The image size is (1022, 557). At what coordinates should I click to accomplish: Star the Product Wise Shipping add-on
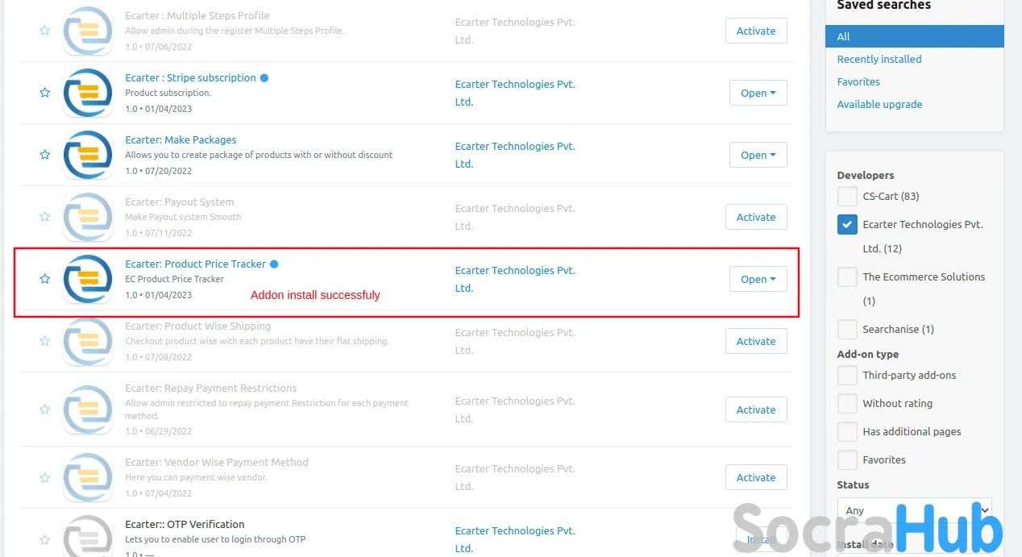tap(45, 341)
